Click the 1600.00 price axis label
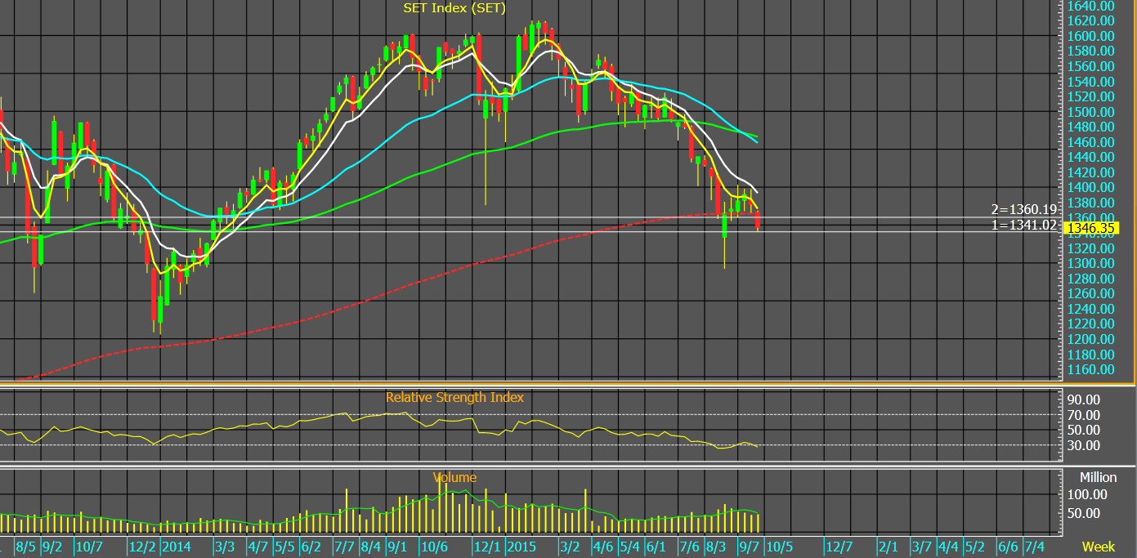 pos(1091,36)
